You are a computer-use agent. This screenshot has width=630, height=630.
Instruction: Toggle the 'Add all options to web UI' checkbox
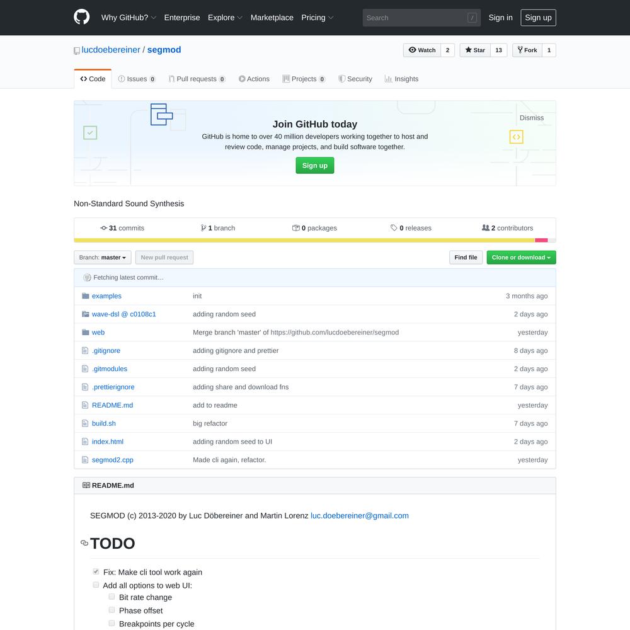point(96,585)
